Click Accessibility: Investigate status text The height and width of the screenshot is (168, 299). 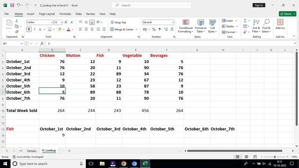point(28,157)
